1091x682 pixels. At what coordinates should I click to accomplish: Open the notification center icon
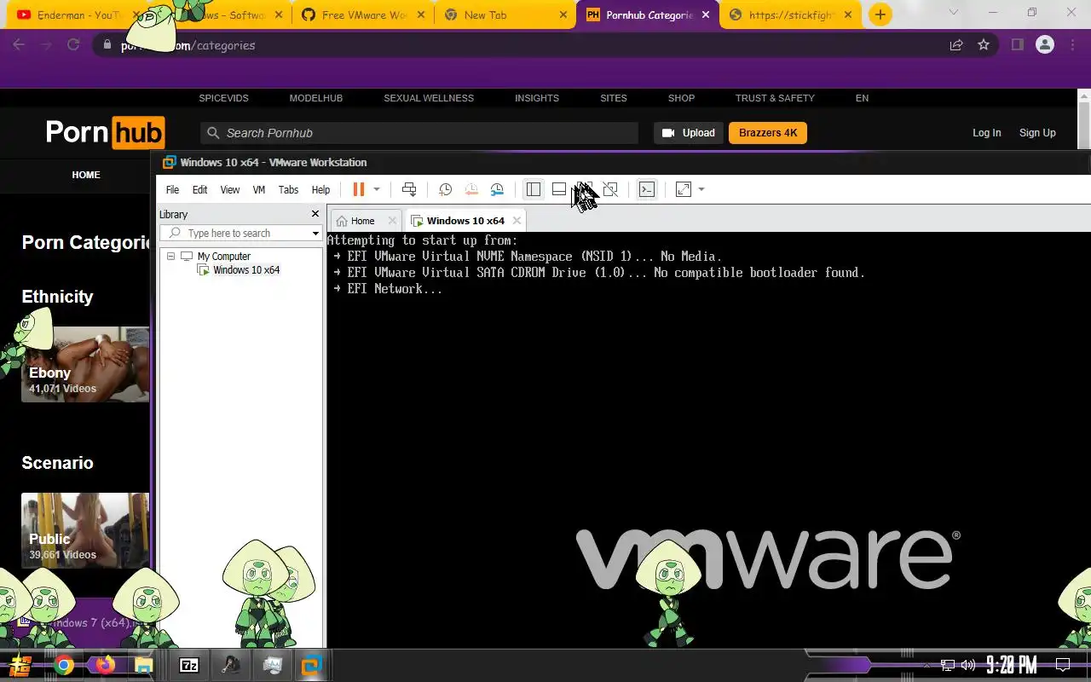tap(1063, 665)
